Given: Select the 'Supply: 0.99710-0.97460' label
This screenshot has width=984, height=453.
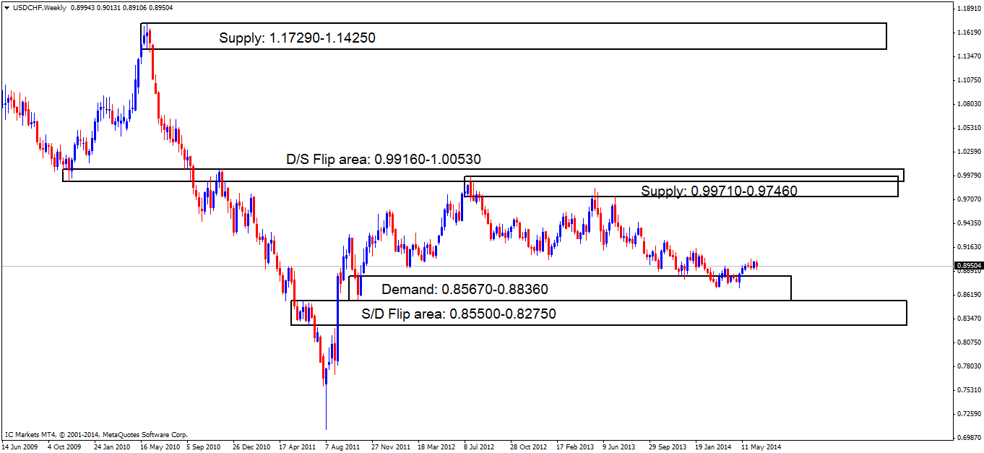Looking at the screenshot, I should coord(719,191).
